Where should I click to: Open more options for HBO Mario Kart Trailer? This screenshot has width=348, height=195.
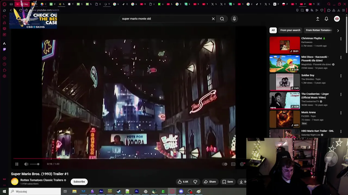click(341, 132)
